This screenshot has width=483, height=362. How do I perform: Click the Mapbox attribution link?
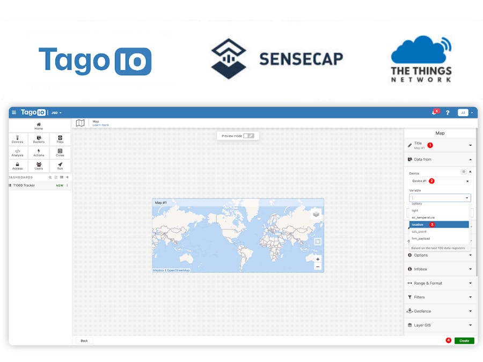click(159, 270)
